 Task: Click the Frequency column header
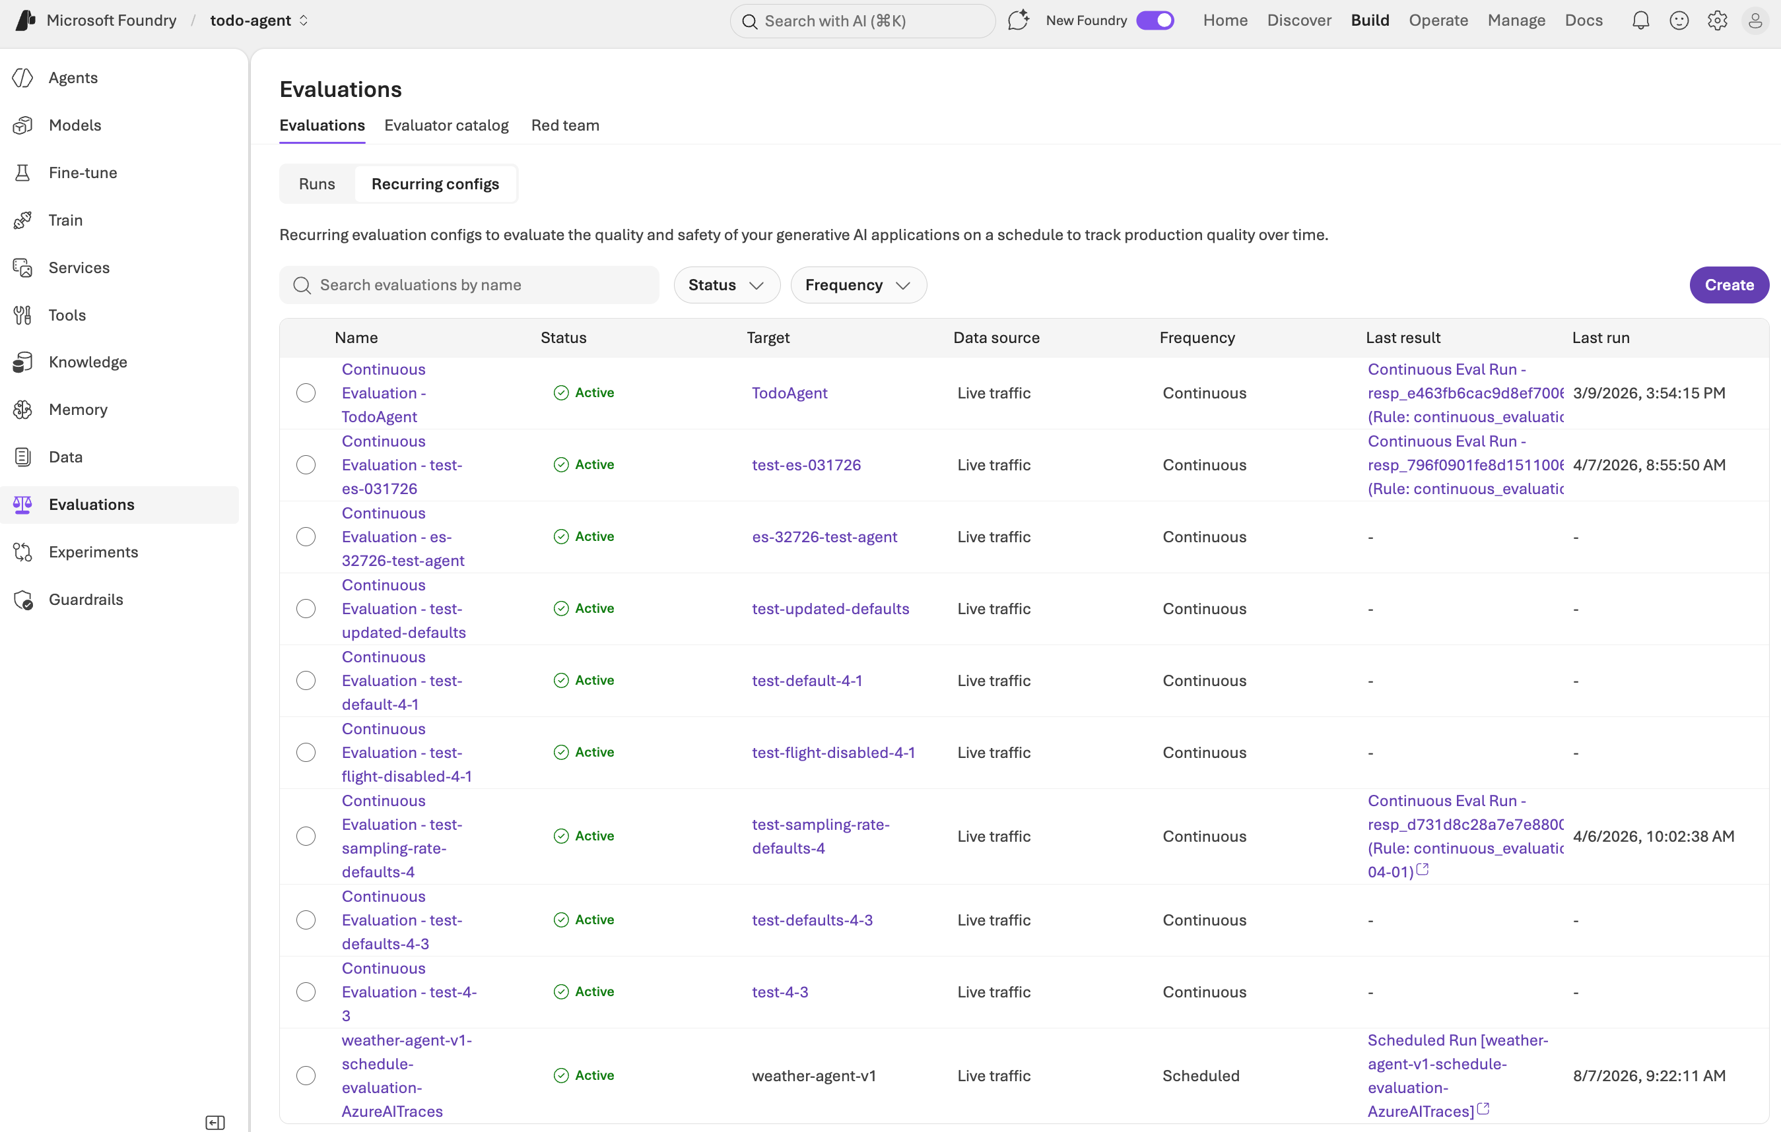click(x=1197, y=338)
